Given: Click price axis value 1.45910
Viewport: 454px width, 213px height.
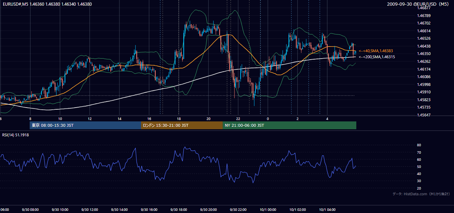Looking at the screenshot, I should coord(424,92).
